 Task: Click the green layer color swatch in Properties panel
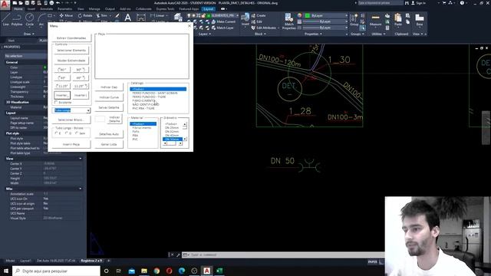click(x=308, y=15)
